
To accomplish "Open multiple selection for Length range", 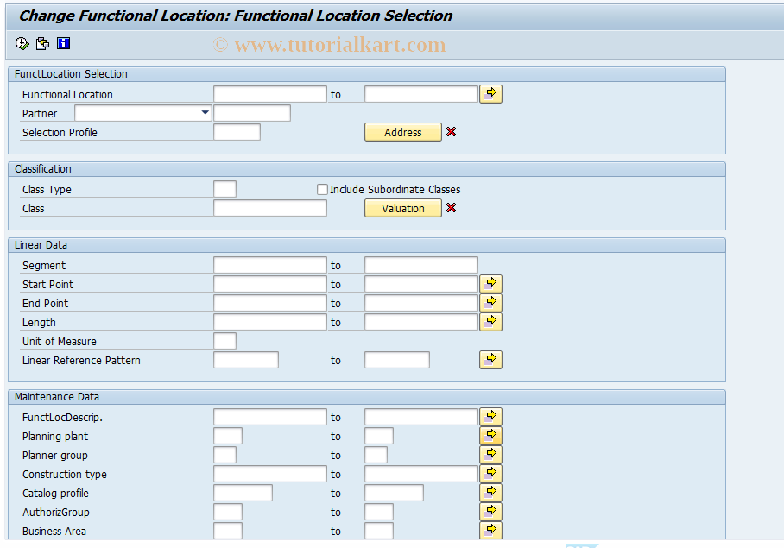I will pos(490,321).
